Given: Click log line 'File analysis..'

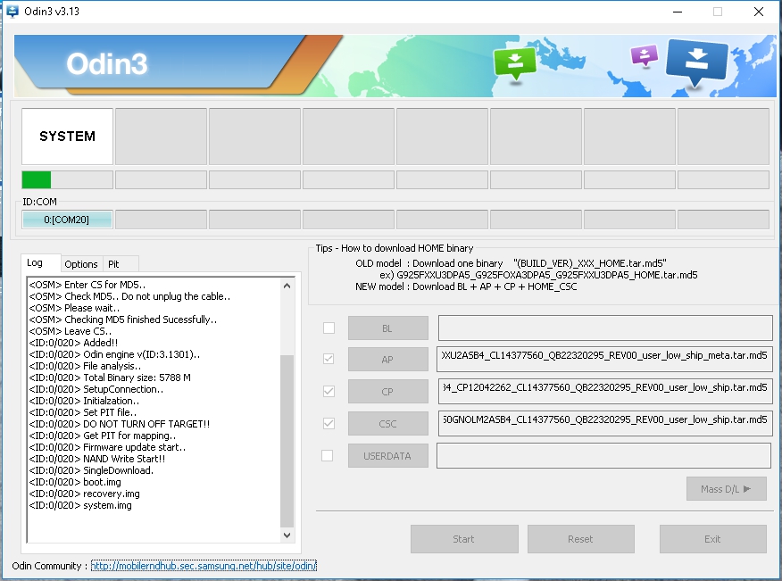Looking at the screenshot, I should [85, 366].
